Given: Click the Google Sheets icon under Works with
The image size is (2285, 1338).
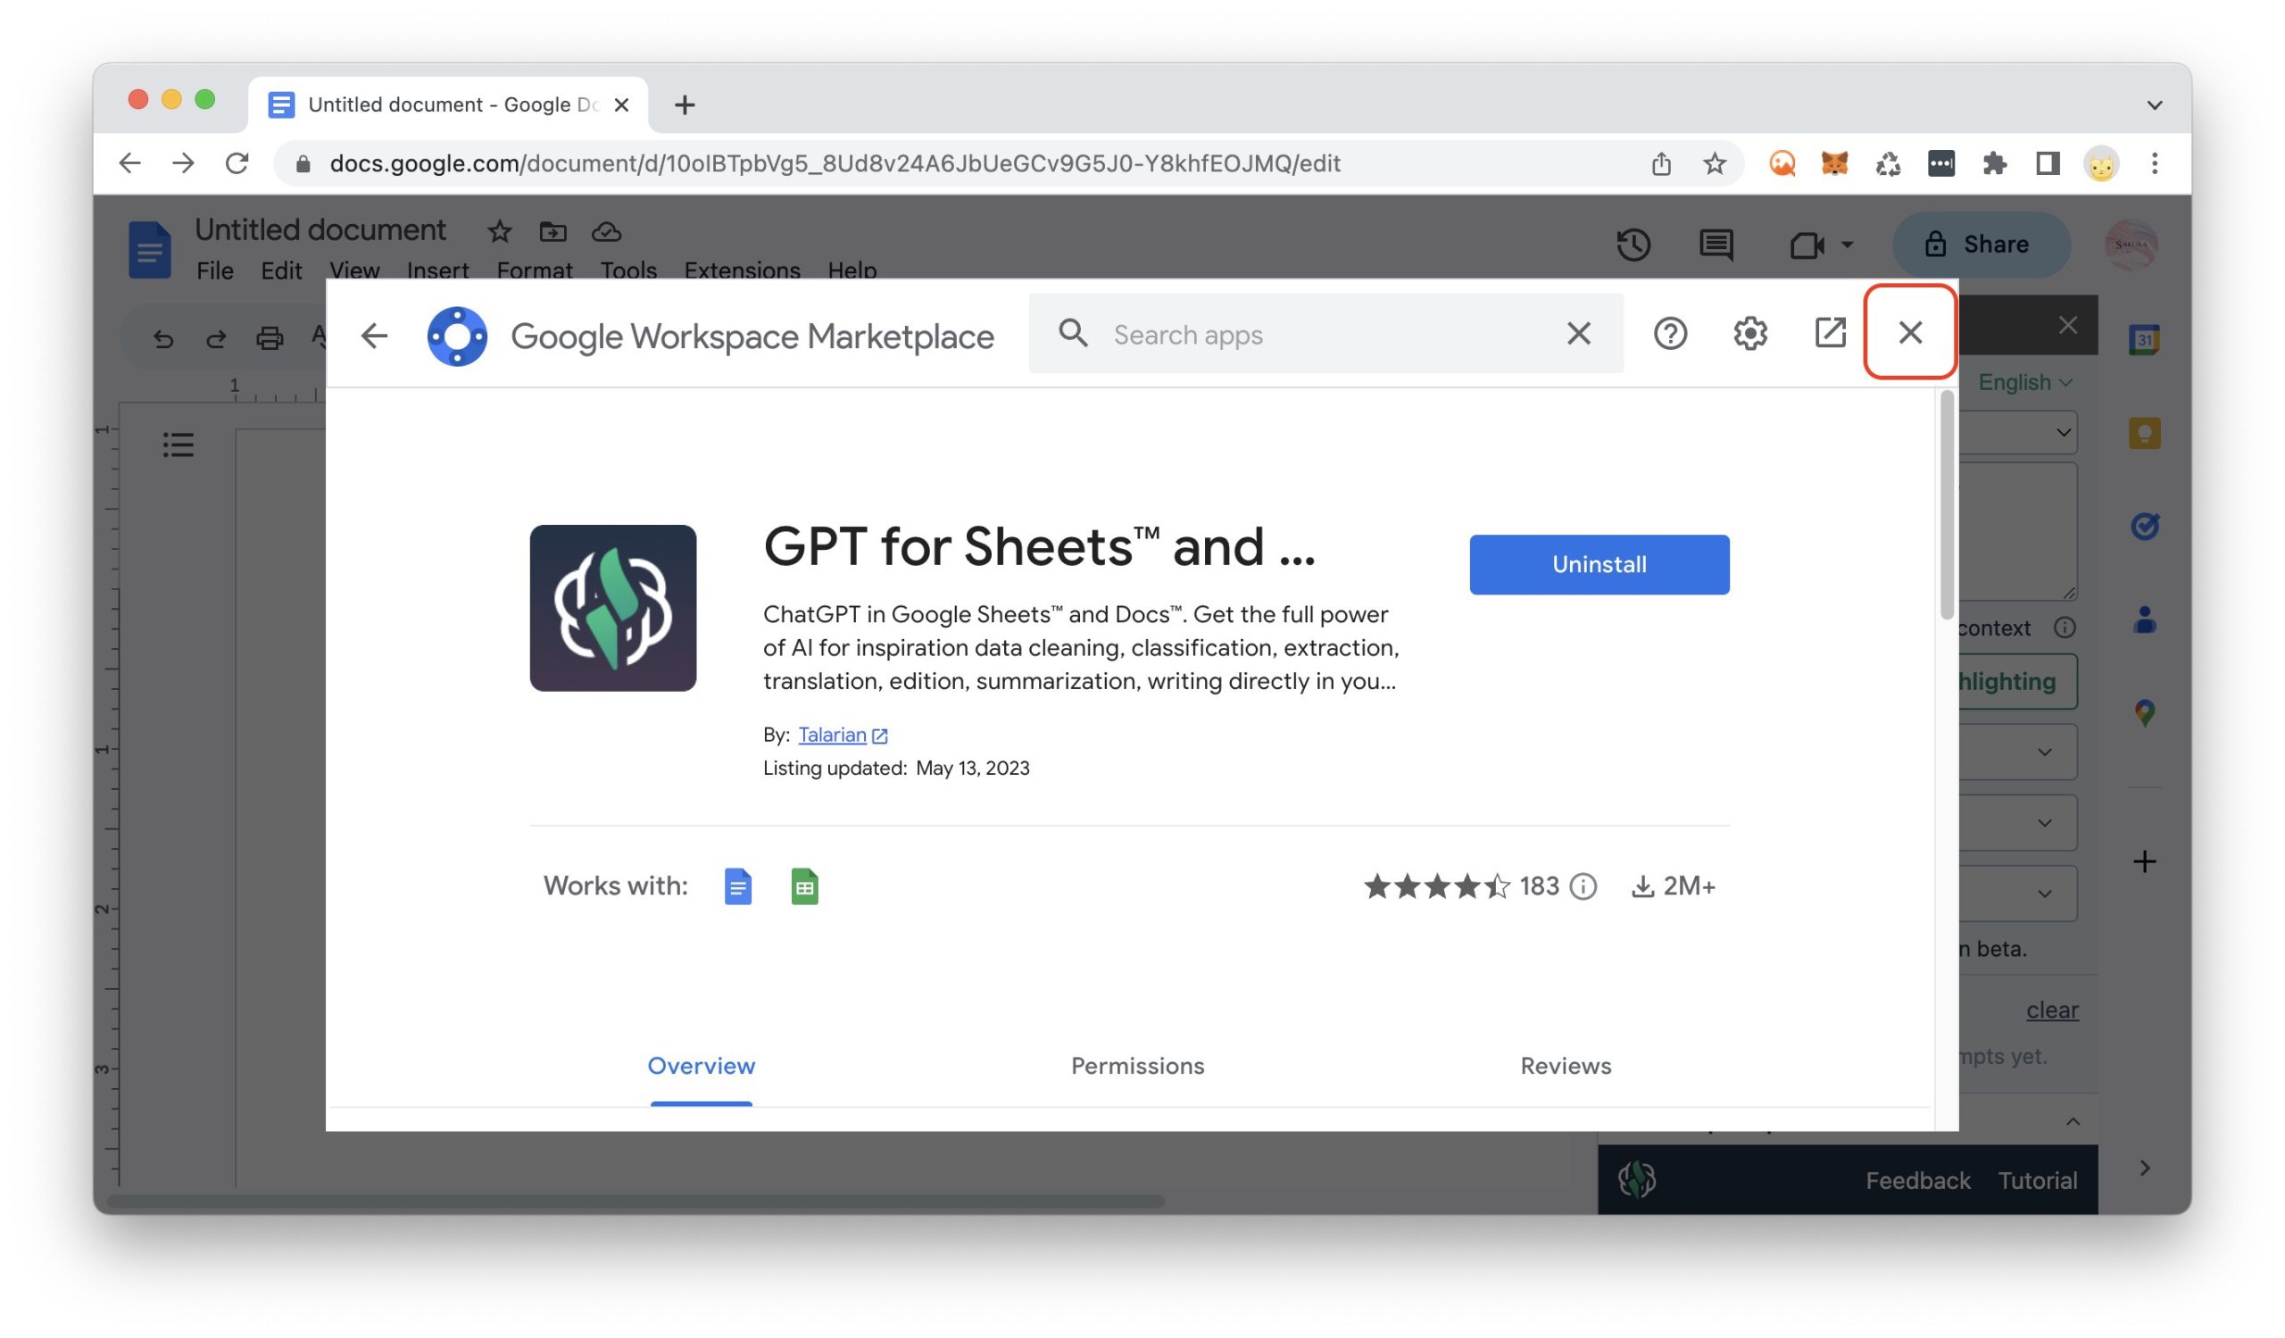Looking at the screenshot, I should [804, 885].
